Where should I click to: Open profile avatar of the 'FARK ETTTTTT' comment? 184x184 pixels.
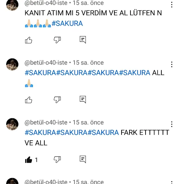[x=12, y=124]
